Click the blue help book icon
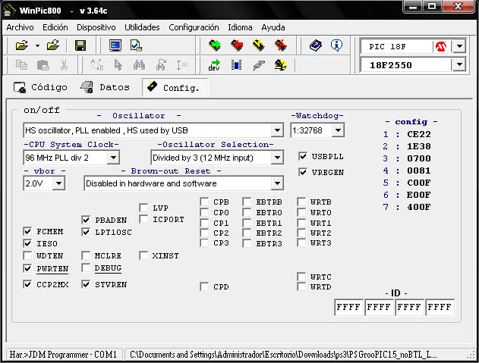 point(315,45)
